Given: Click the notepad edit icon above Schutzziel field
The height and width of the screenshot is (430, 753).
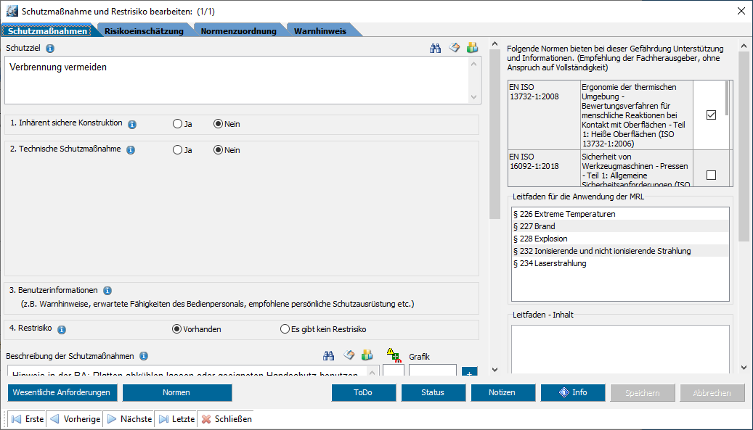Looking at the screenshot, I should click(454, 48).
